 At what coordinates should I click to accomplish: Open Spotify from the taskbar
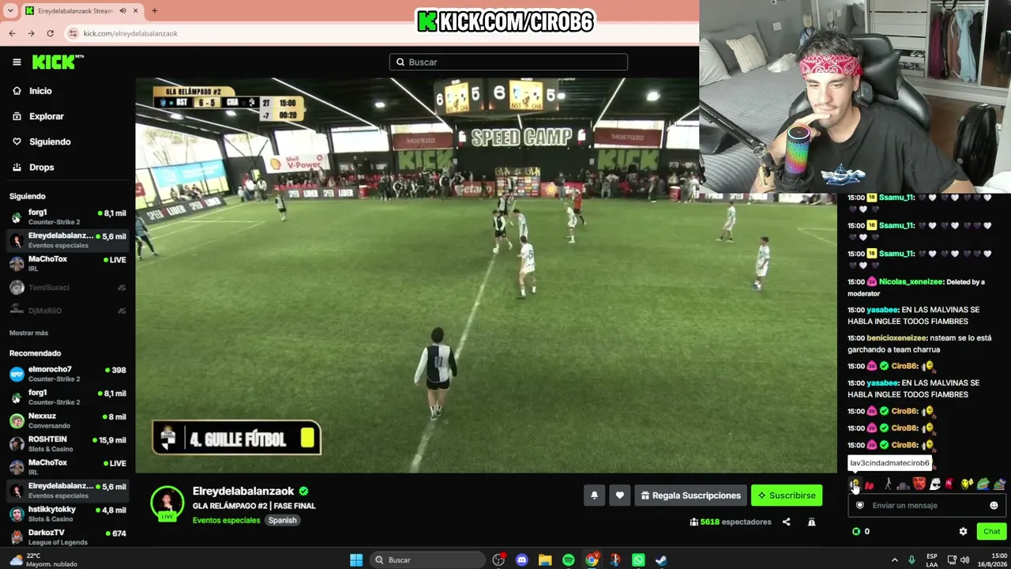569,560
